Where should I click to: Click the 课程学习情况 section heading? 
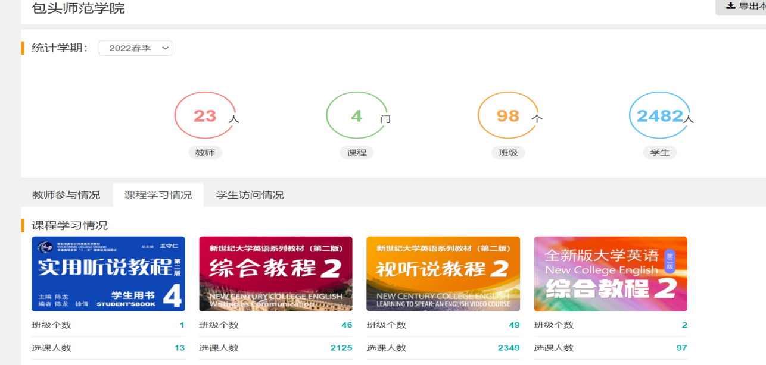(70, 225)
